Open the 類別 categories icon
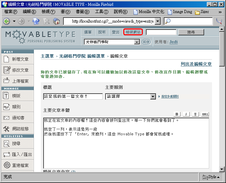226x183 pixels. click(x=7, y=107)
